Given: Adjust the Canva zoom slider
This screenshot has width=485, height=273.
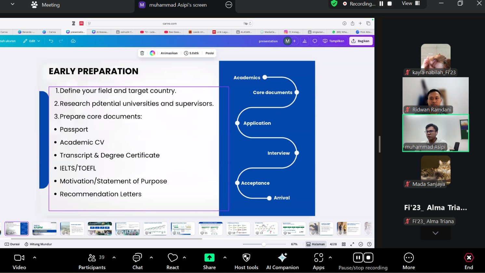Looking at the screenshot, I should click(264, 244).
